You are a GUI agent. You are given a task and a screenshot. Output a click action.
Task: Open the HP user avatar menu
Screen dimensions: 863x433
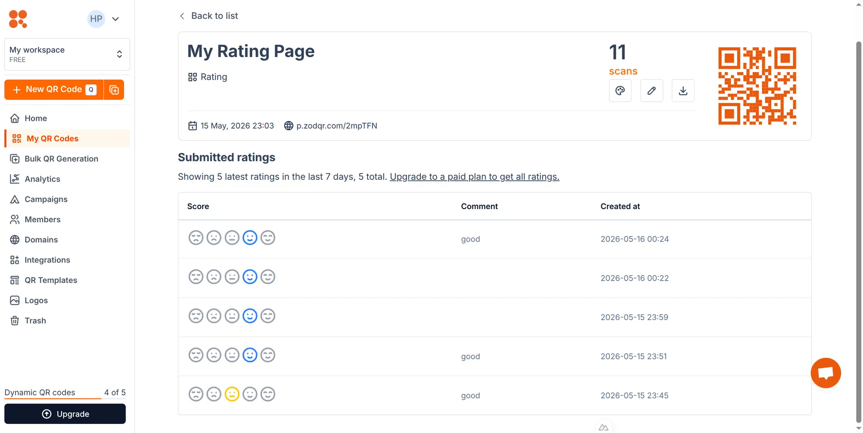(x=96, y=19)
